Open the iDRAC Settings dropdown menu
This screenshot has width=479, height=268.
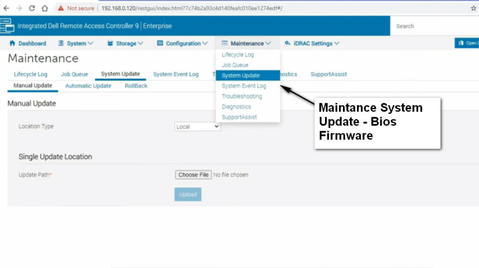tap(312, 43)
